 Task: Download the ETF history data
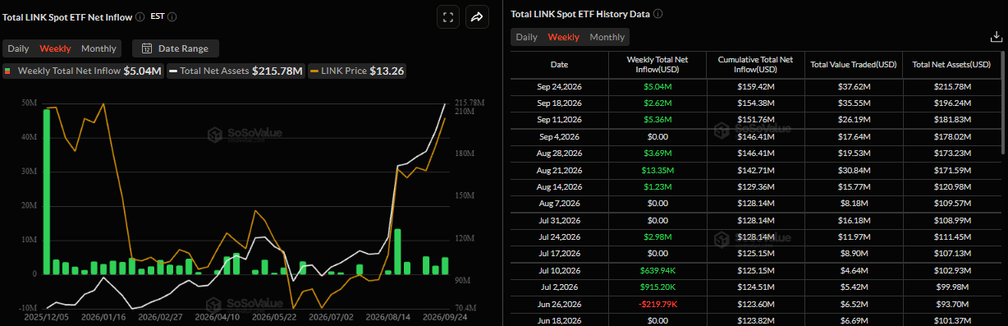pos(996,37)
